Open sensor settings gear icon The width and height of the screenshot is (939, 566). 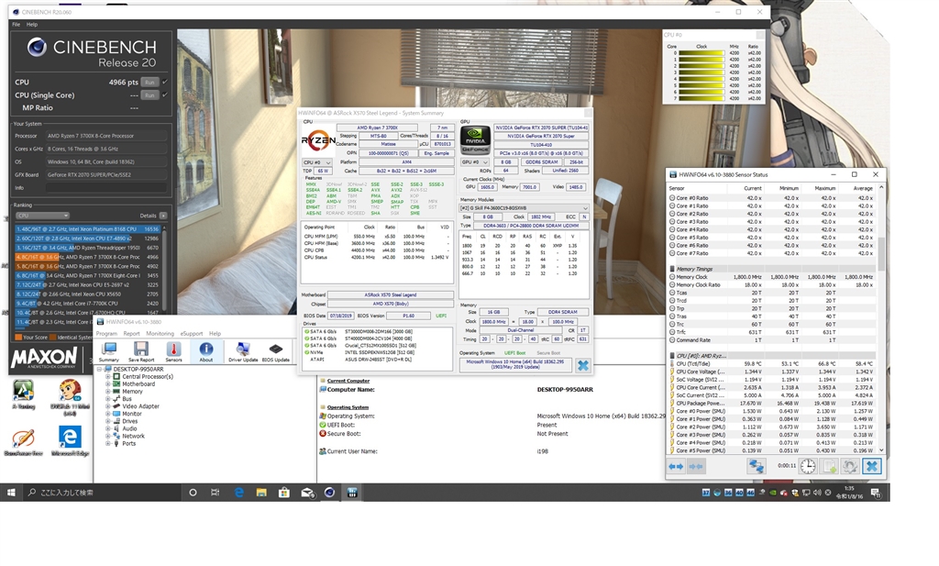pyautogui.click(x=850, y=466)
